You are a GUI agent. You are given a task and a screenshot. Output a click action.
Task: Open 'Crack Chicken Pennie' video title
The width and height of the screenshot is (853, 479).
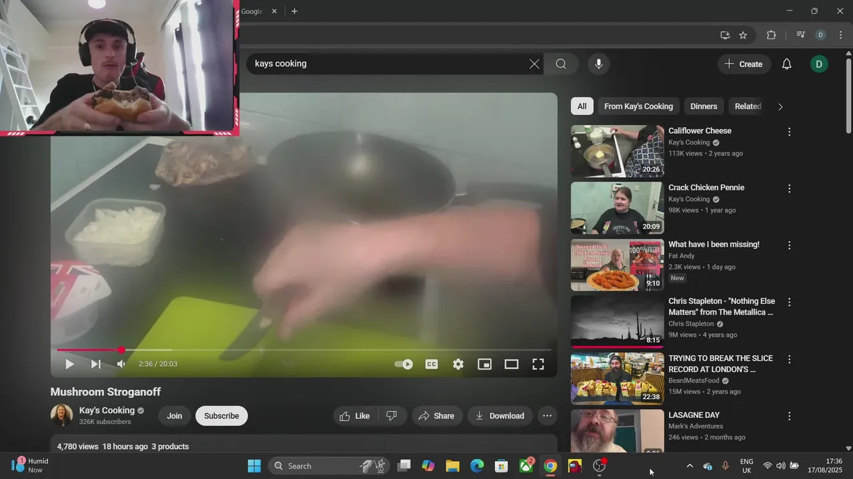706,188
